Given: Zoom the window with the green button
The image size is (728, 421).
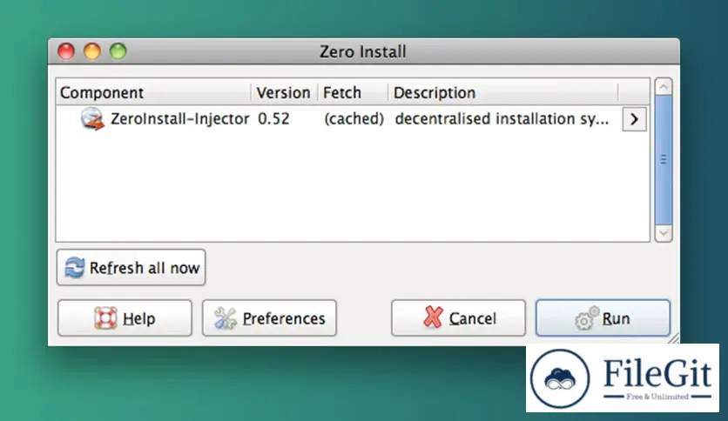Looking at the screenshot, I should (118, 51).
